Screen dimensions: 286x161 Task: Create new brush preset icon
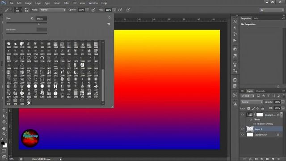(109, 24)
